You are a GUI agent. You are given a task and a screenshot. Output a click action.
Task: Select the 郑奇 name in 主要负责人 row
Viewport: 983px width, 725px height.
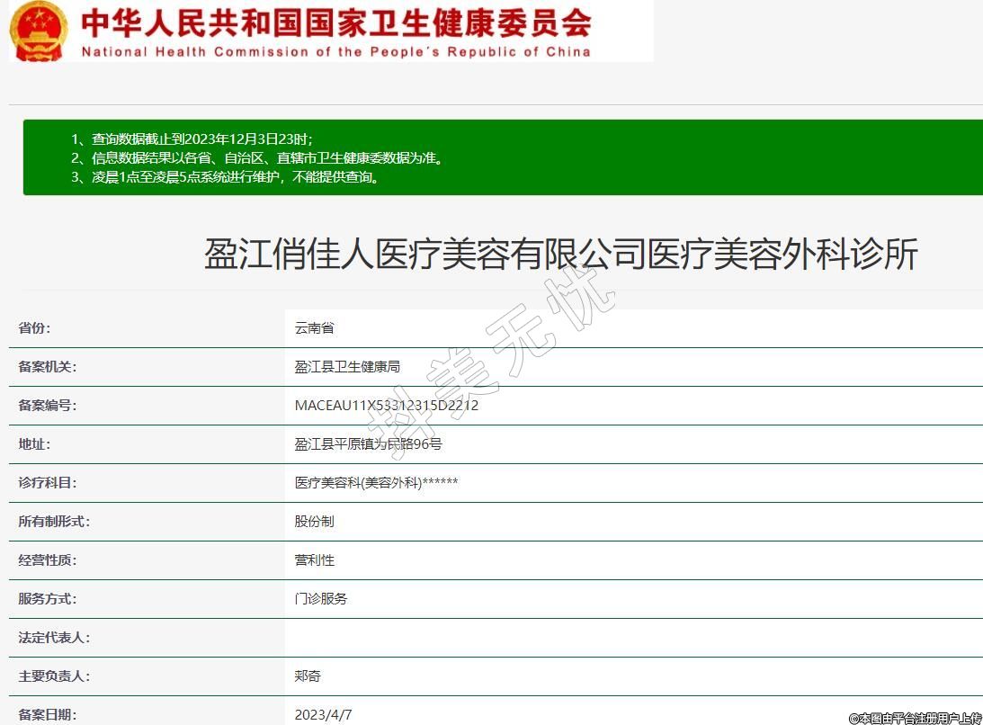pyautogui.click(x=308, y=676)
